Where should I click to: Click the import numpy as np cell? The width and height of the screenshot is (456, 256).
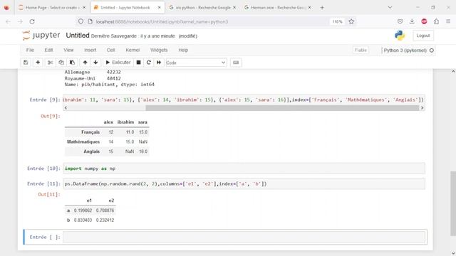tap(244, 169)
